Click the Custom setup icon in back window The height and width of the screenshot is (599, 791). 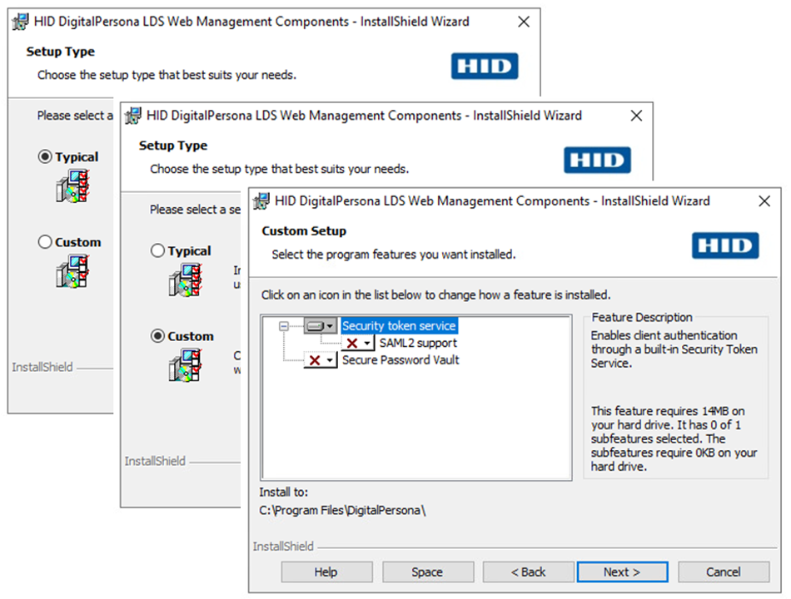[72, 272]
